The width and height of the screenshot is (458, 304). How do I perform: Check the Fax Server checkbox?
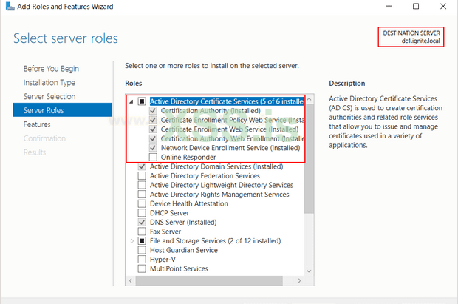(x=142, y=232)
